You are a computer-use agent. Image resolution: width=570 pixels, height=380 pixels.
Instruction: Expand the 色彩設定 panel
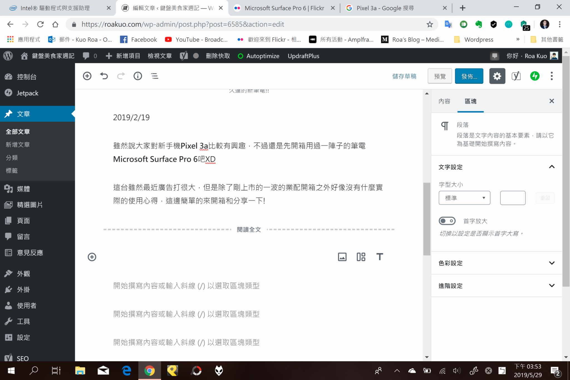pyautogui.click(x=497, y=263)
